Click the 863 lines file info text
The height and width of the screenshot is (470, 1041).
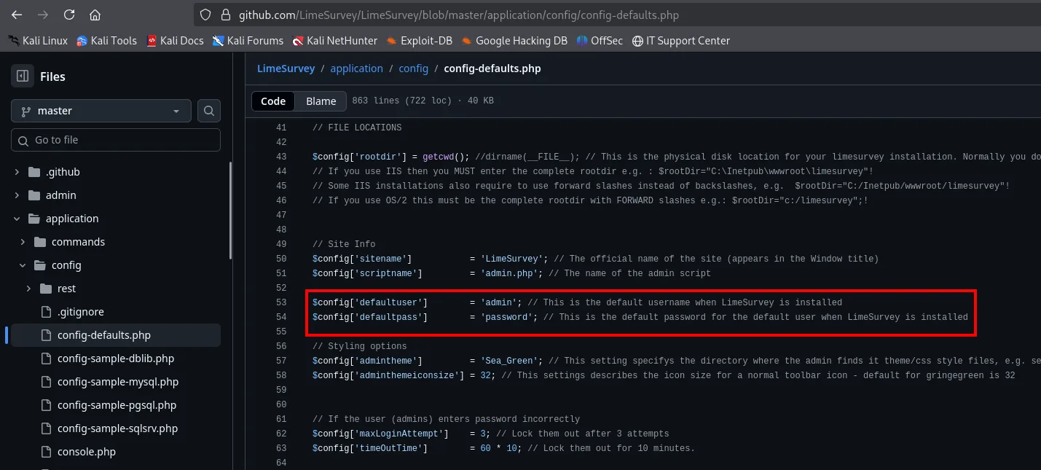(x=423, y=101)
